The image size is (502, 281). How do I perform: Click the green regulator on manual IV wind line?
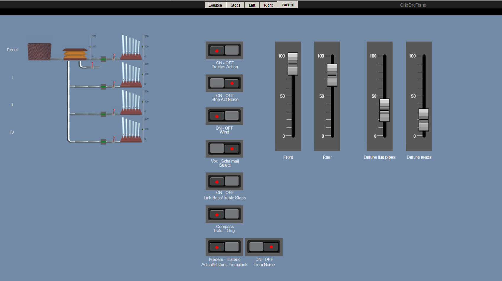[103, 142]
